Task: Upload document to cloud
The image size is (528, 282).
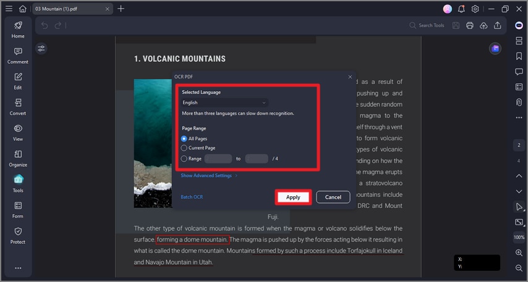Action: (x=483, y=25)
